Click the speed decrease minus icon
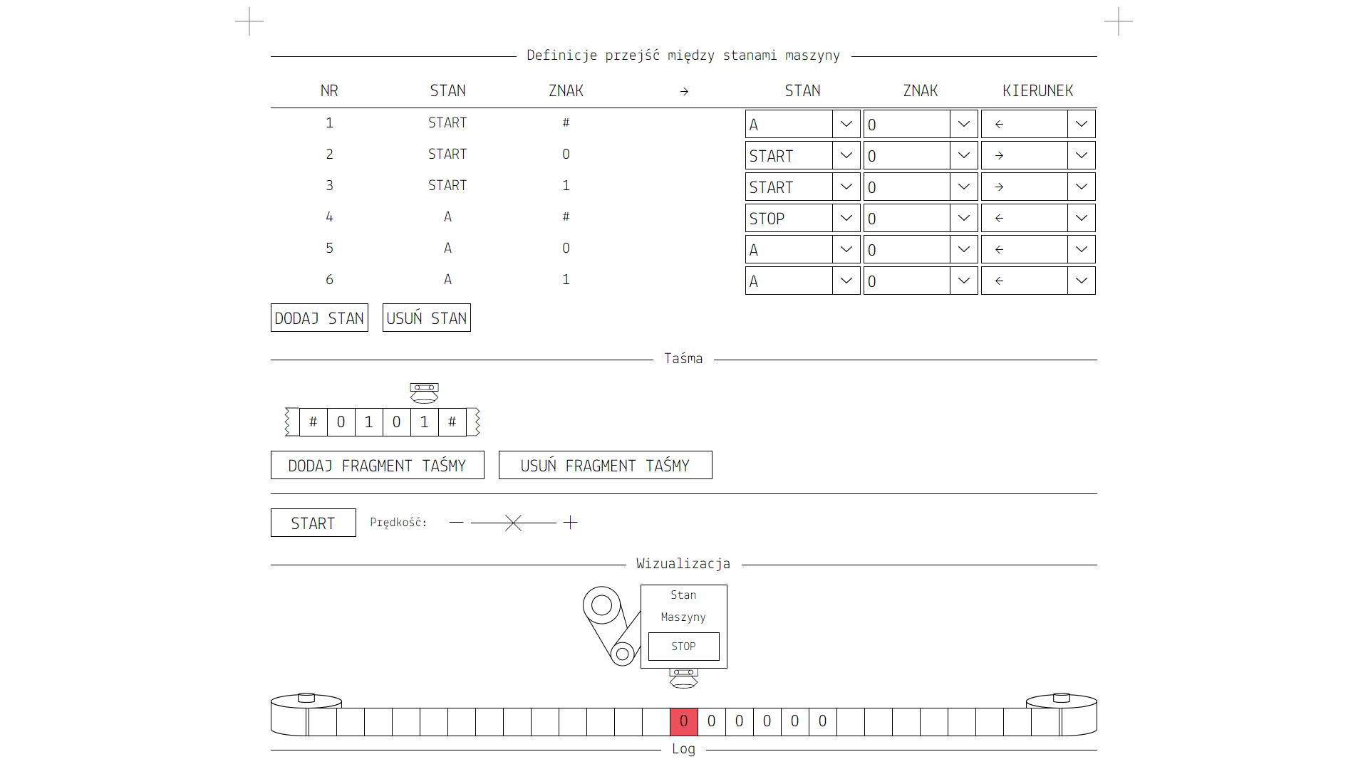The image size is (1368, 769). [x=456, y=523]
